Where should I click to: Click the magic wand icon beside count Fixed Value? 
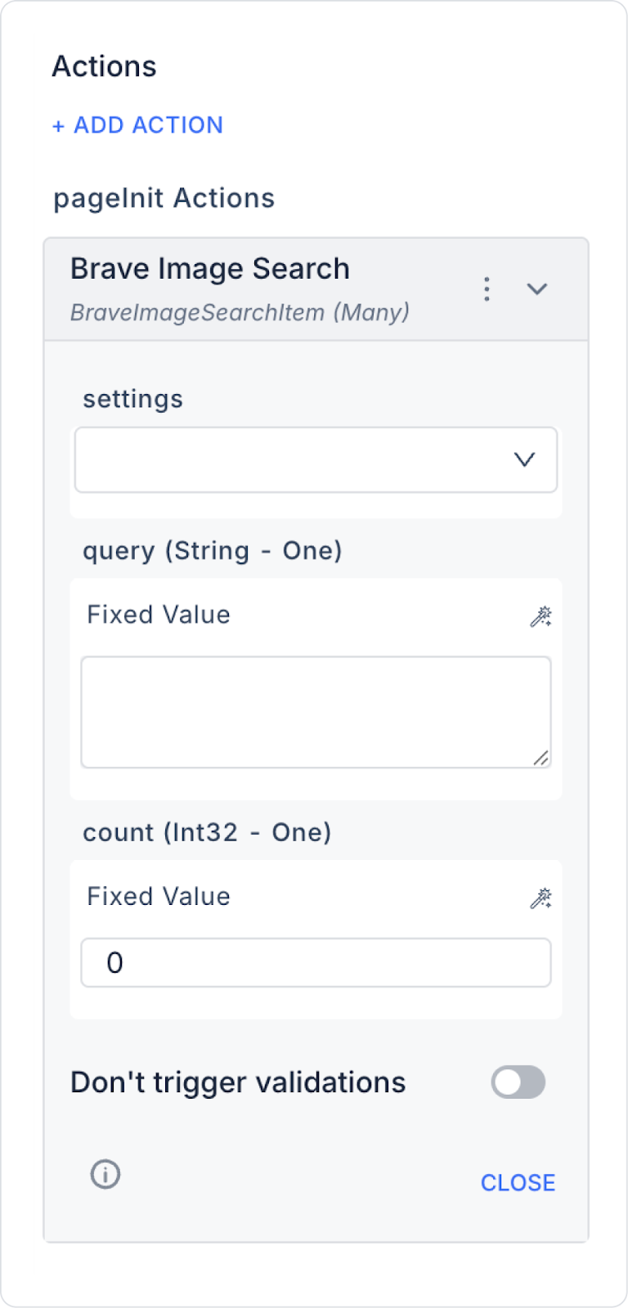point(541,898)
